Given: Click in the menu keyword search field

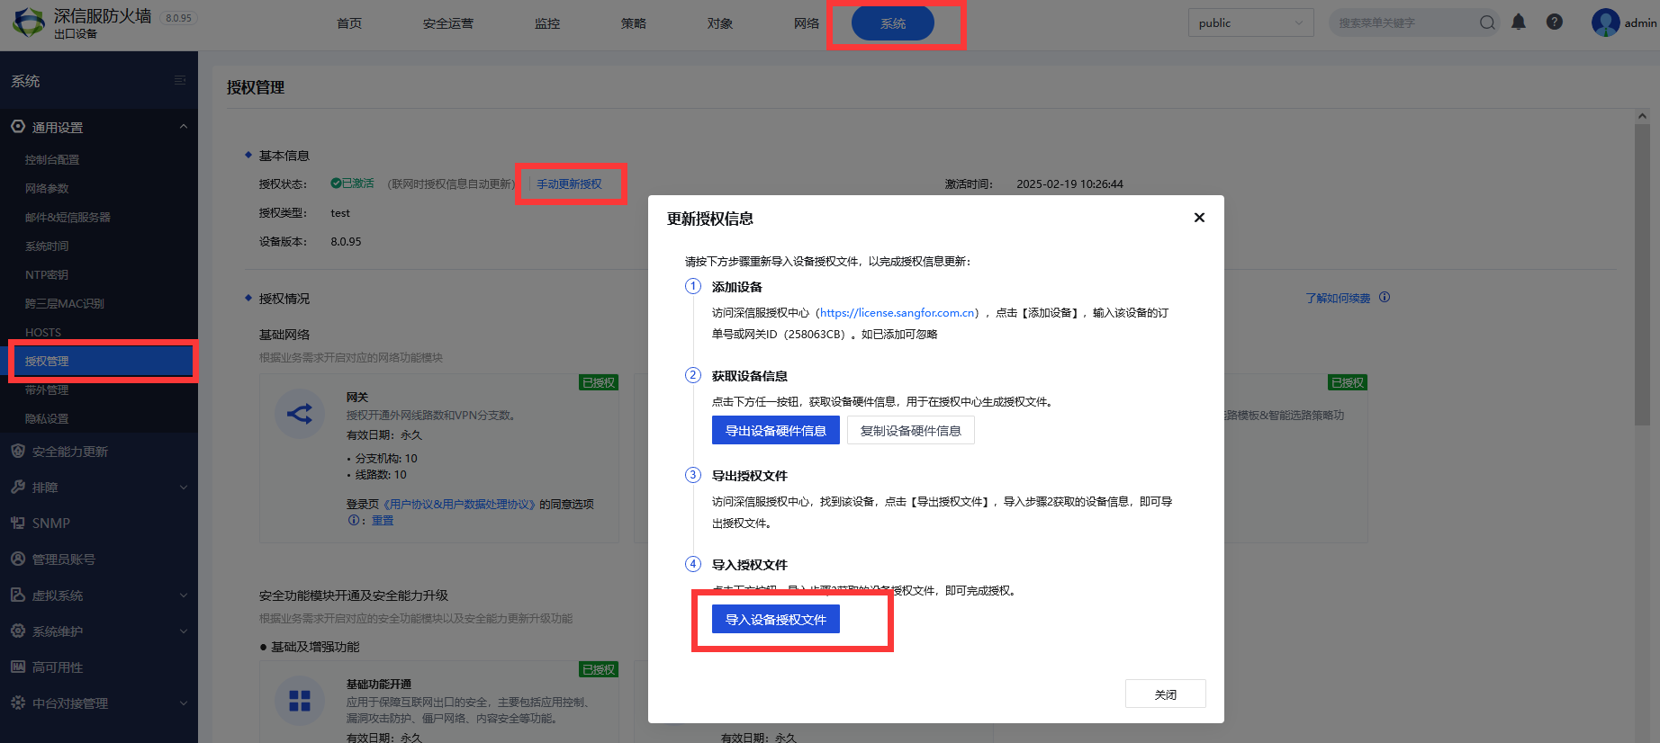Looking at the screenshot, I should pyautogui.click(x=1403, y=23).
